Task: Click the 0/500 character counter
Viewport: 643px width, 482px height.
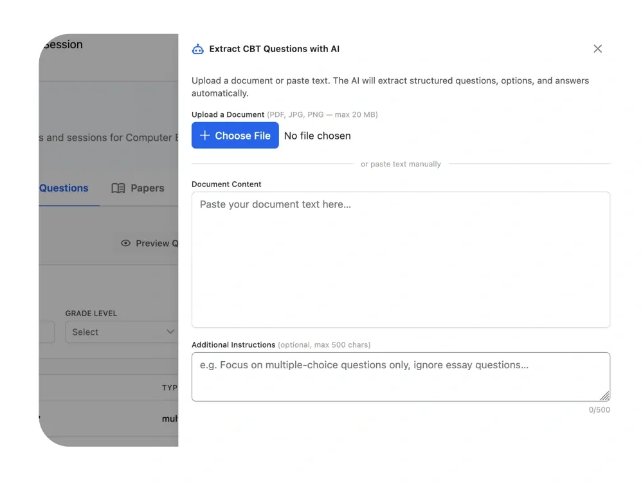Action: [x=599, y=410]
